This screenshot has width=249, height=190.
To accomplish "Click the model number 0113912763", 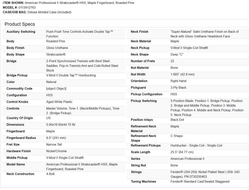I will [x=27, y=8].
